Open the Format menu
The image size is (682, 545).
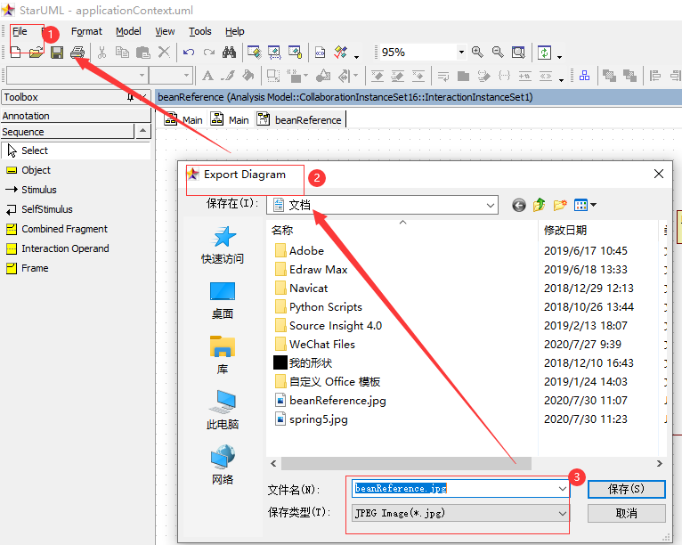86,31
